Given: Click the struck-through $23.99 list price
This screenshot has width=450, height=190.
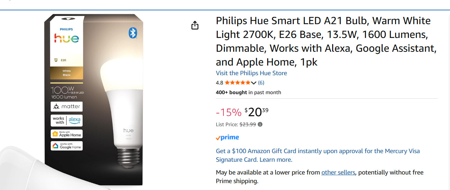Looking at the screenshot, I should [247, 124].
